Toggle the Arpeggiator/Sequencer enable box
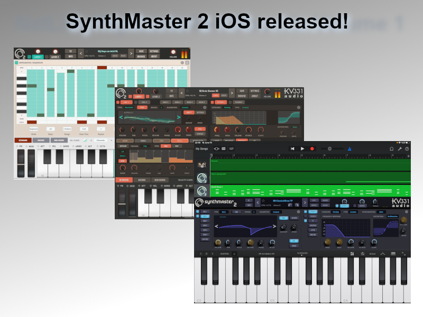Viewport: 423px width, 317px height. pyautogui.click(x=16, y=62)
